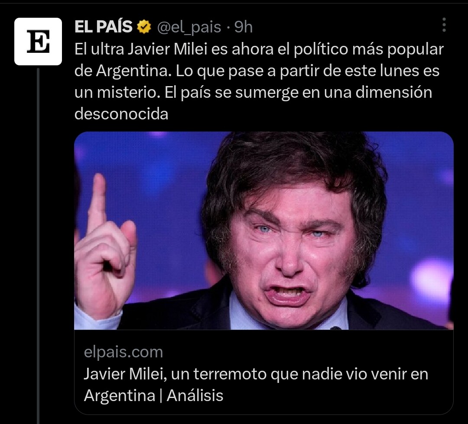The image size is (468, 424).
Task: Open headline 'Javier Milei, un terremoto que nadie'
Action: (x=256, y=374)
